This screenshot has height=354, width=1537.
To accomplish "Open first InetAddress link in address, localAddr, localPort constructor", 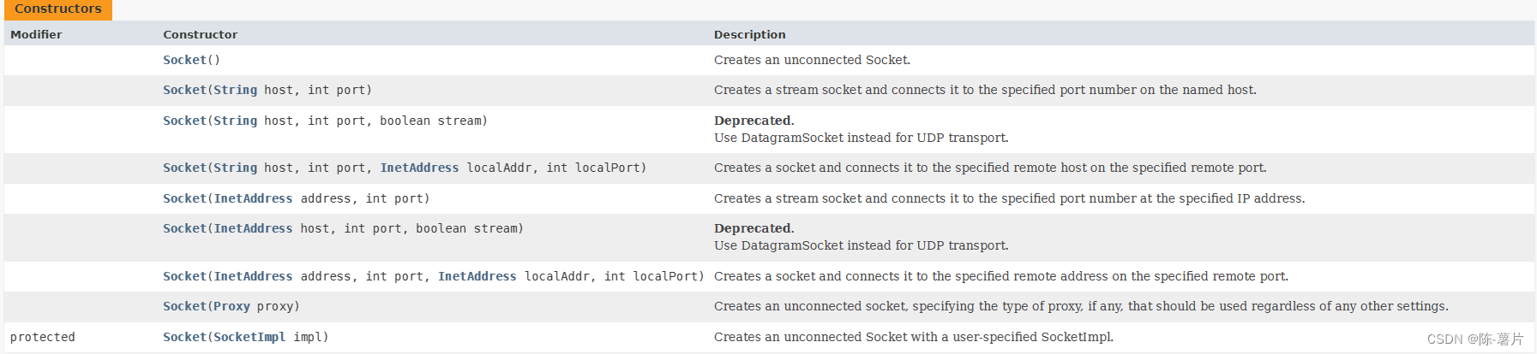I will 253,276.
